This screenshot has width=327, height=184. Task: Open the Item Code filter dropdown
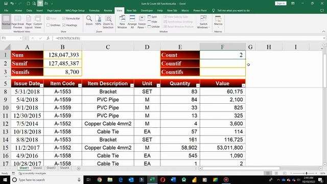coord(80,85)
